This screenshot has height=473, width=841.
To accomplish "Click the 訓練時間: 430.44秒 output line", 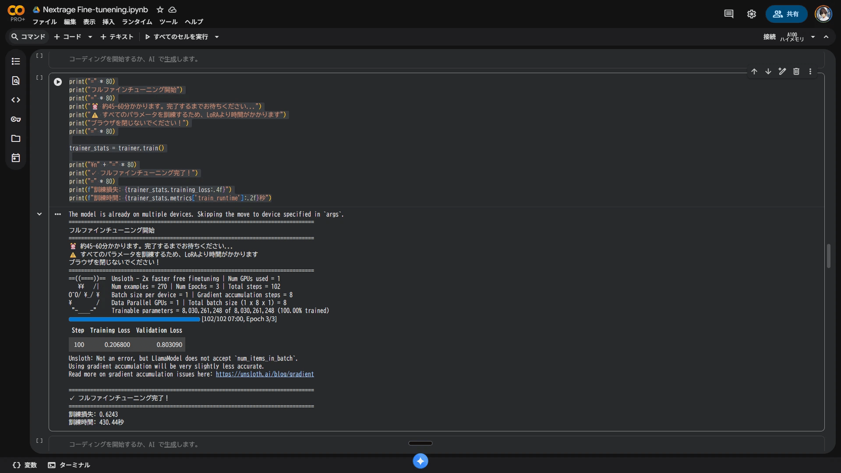I will coord(96,423).
